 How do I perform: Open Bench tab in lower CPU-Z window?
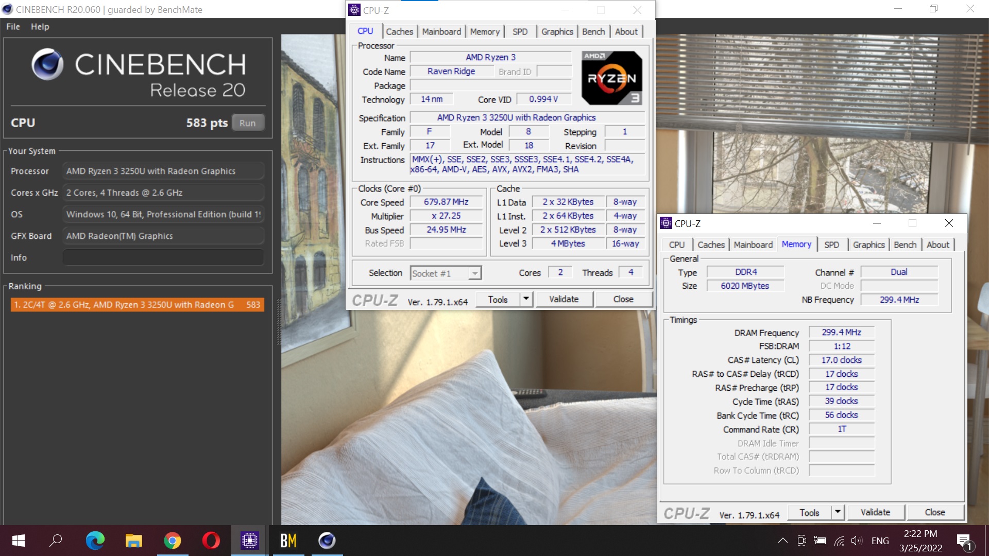coord(905,245)
